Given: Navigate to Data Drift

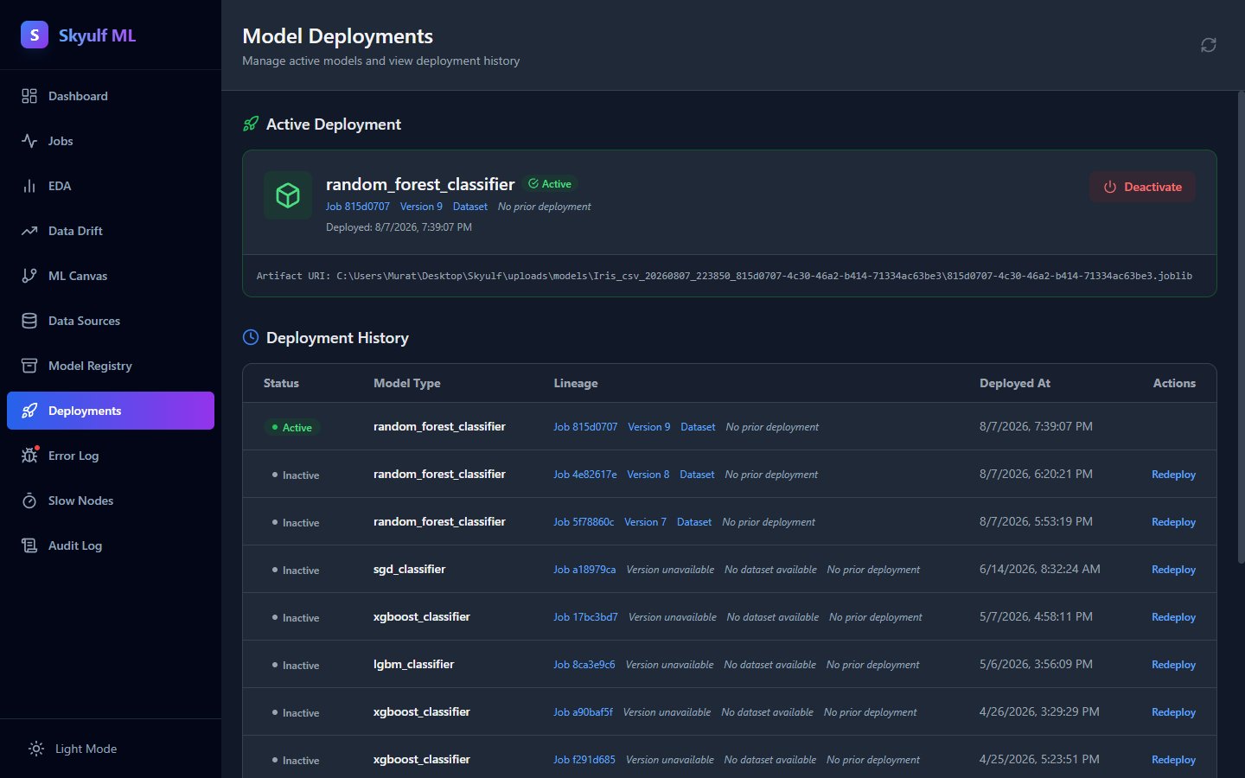Looking at the screenshot, I should coord(111,231).
